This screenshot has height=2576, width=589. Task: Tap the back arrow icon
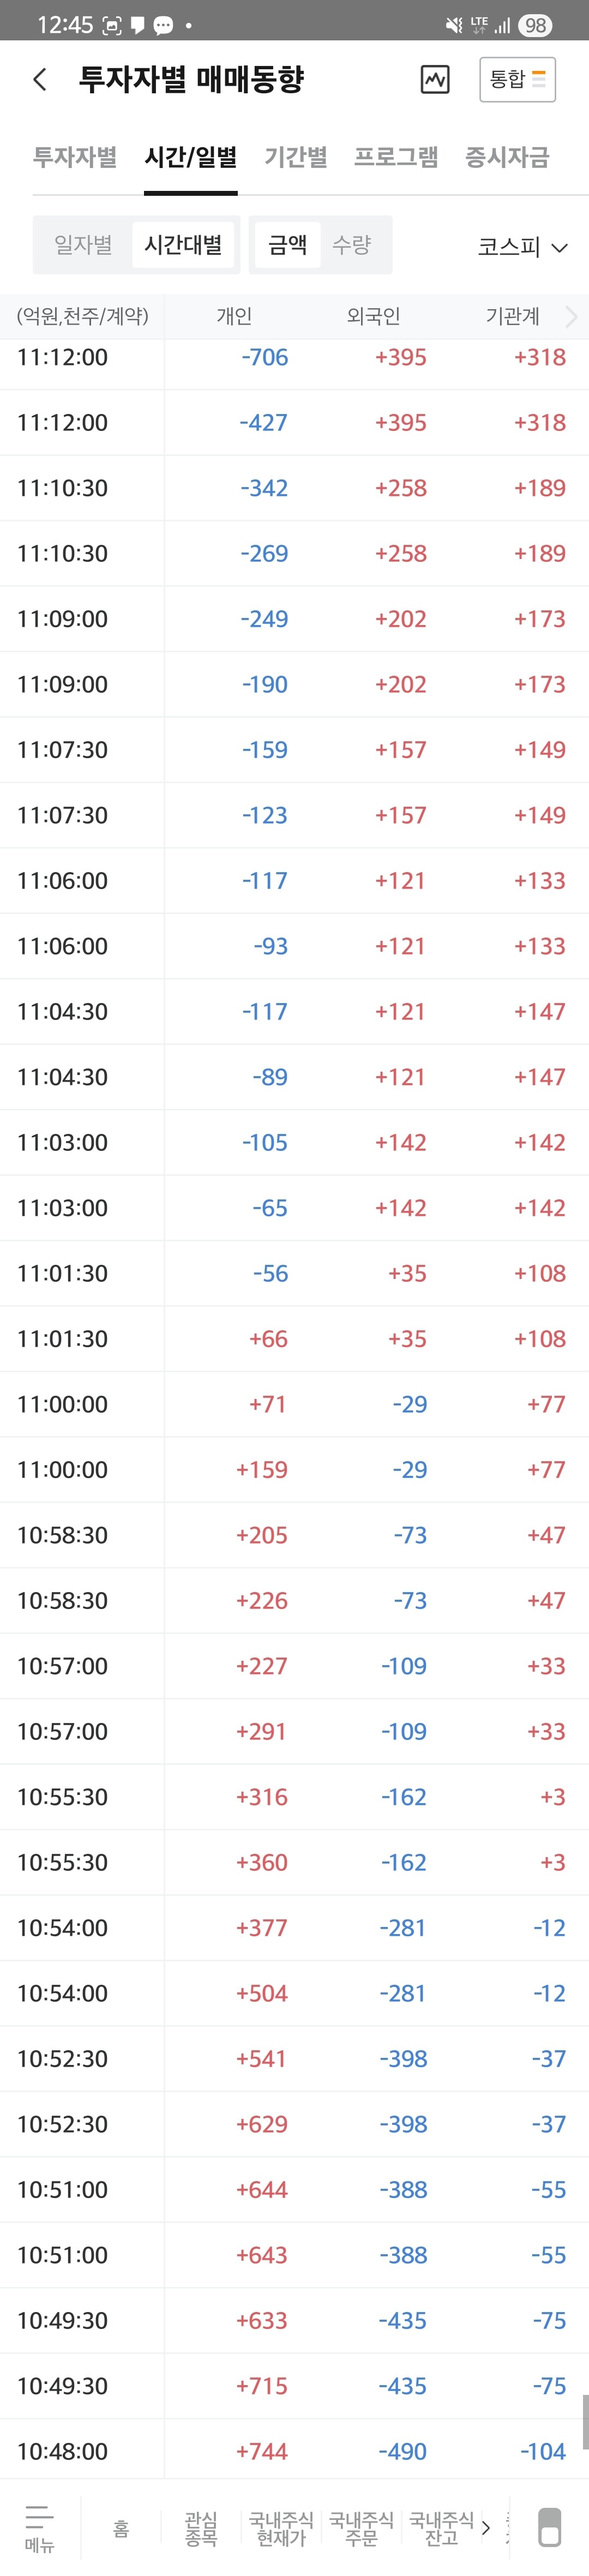pos(40,80)
